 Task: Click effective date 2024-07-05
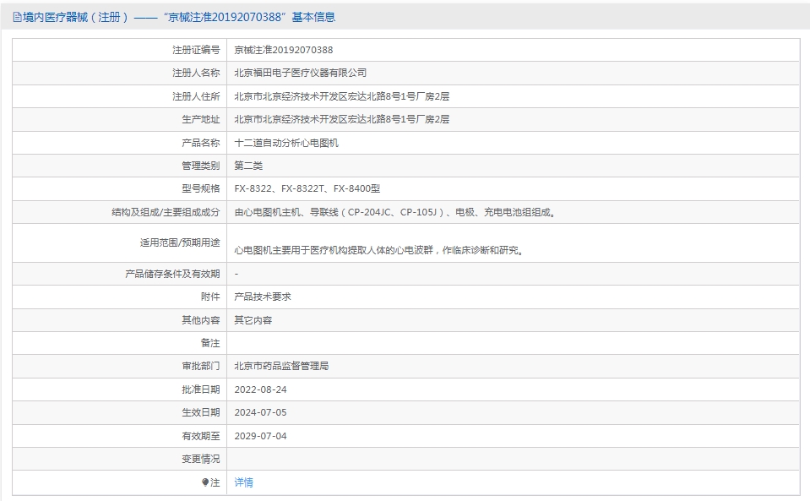click(x=260, y=412)
